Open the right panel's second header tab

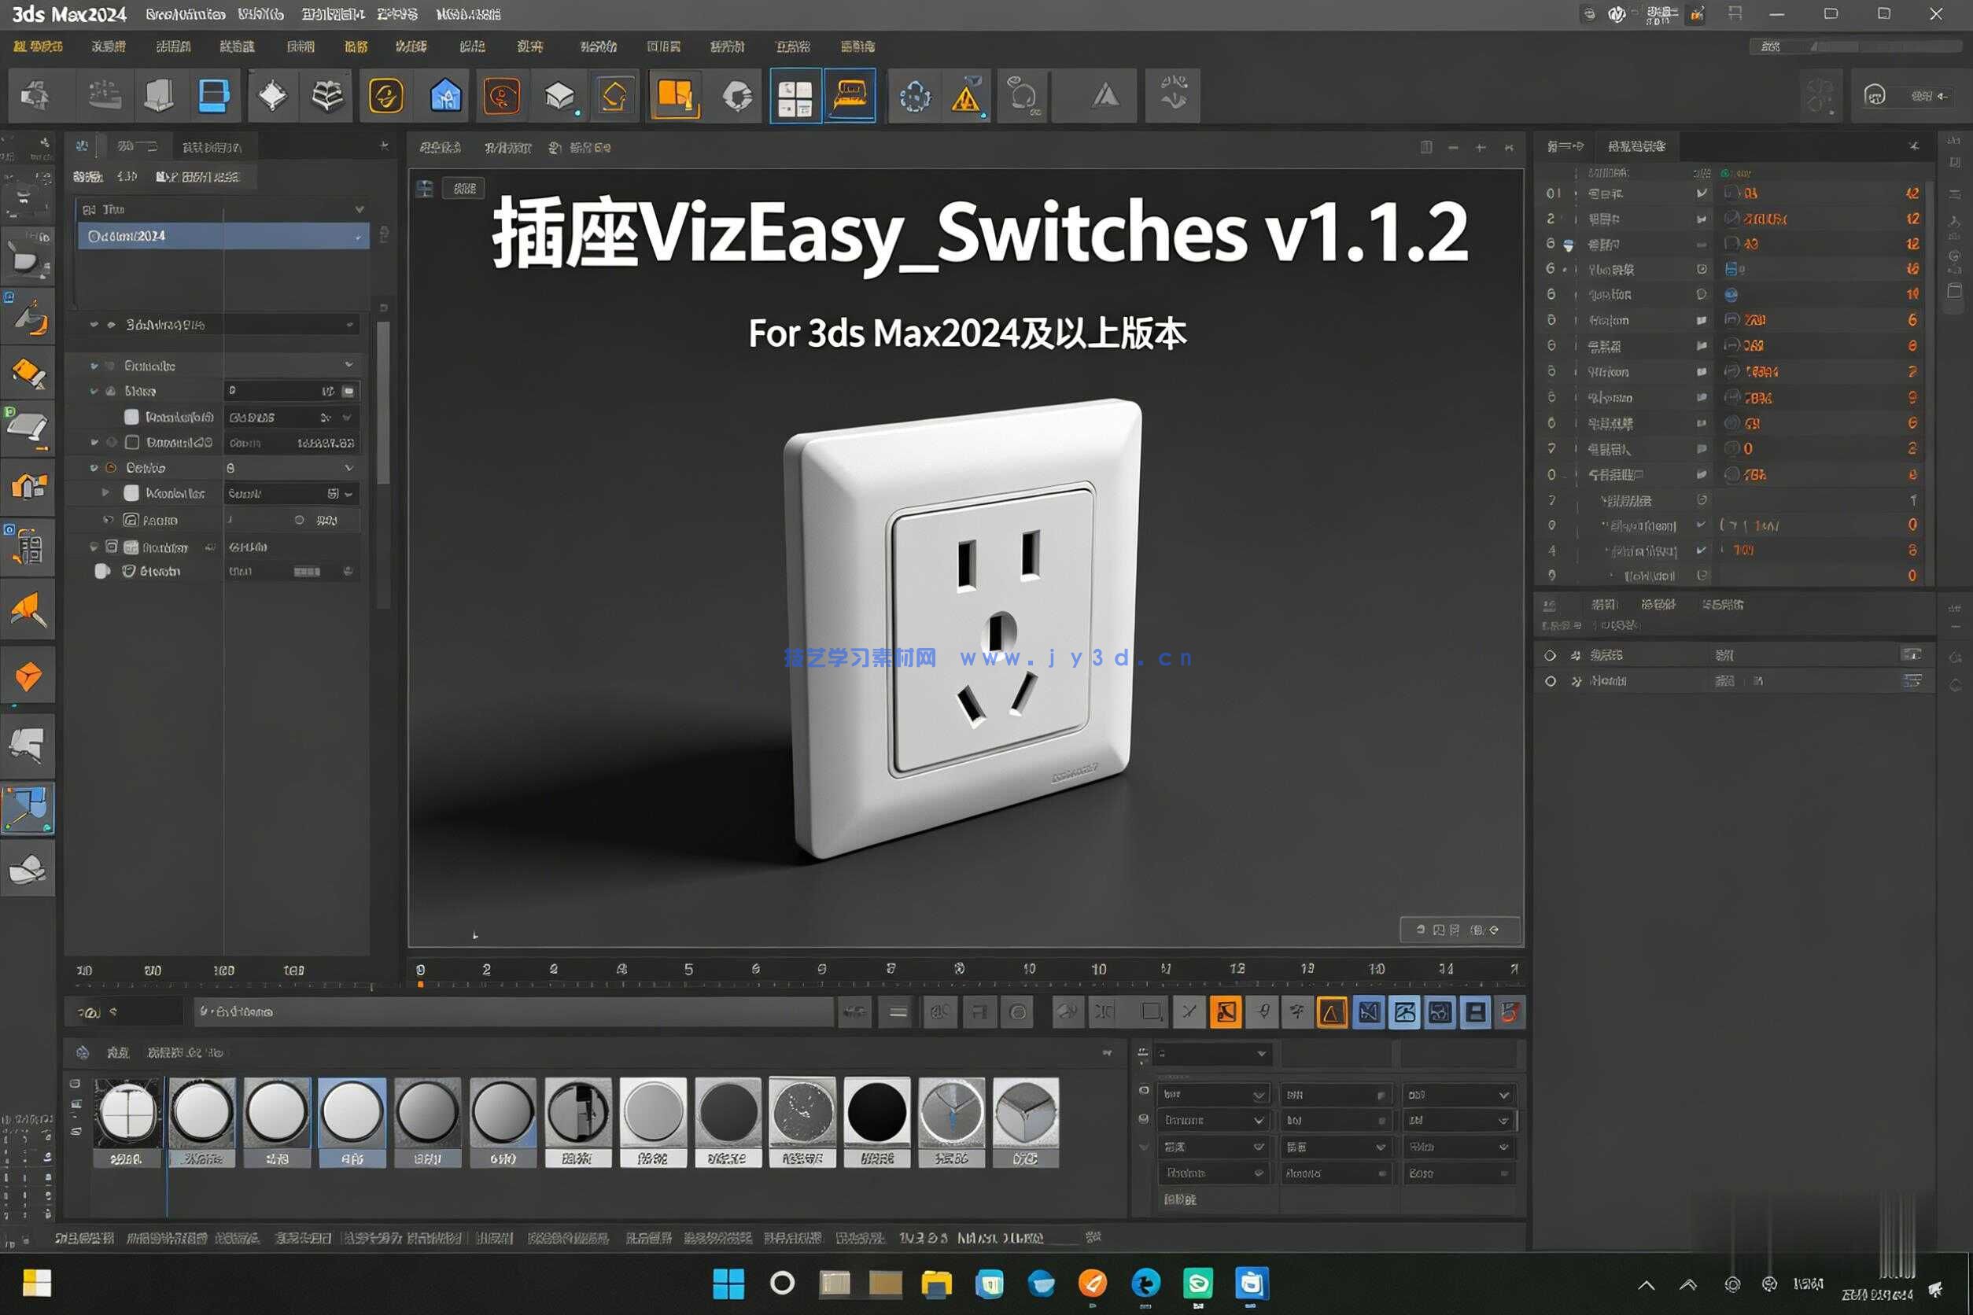point(1636,146)
